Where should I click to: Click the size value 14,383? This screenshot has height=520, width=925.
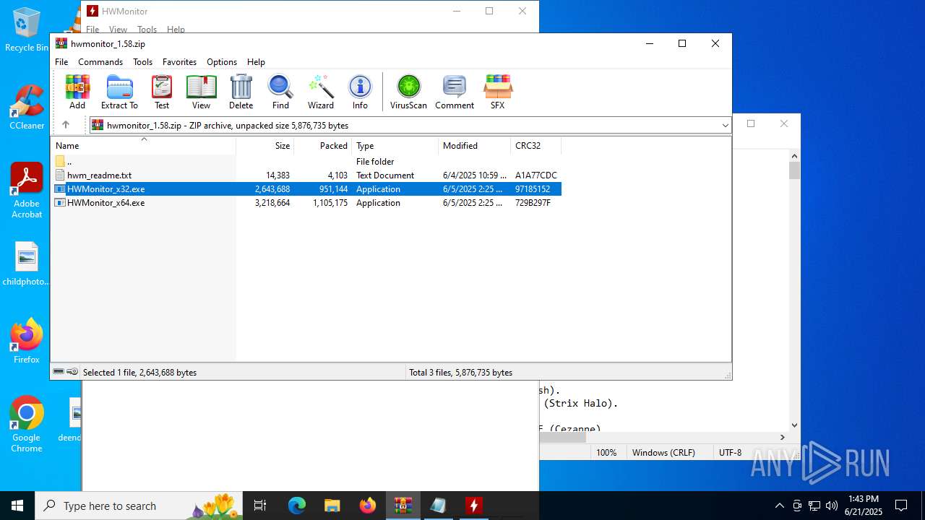click(x=277, y=175)
